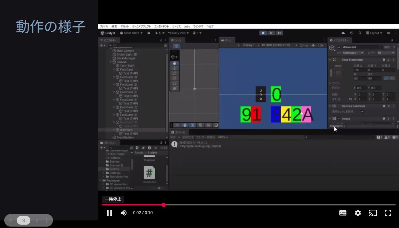399x228 pixels.
Task: Click Unity's stop play mode button
Action: point(263,33)
